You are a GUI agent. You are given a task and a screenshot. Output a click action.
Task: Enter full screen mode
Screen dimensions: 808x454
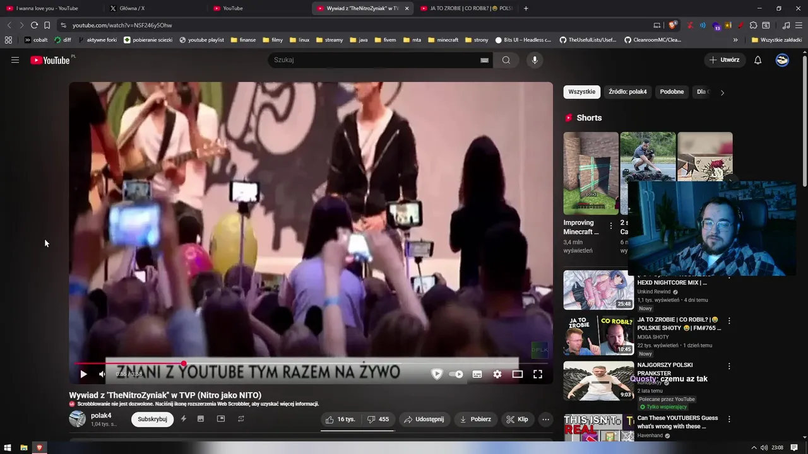[538, 374]
